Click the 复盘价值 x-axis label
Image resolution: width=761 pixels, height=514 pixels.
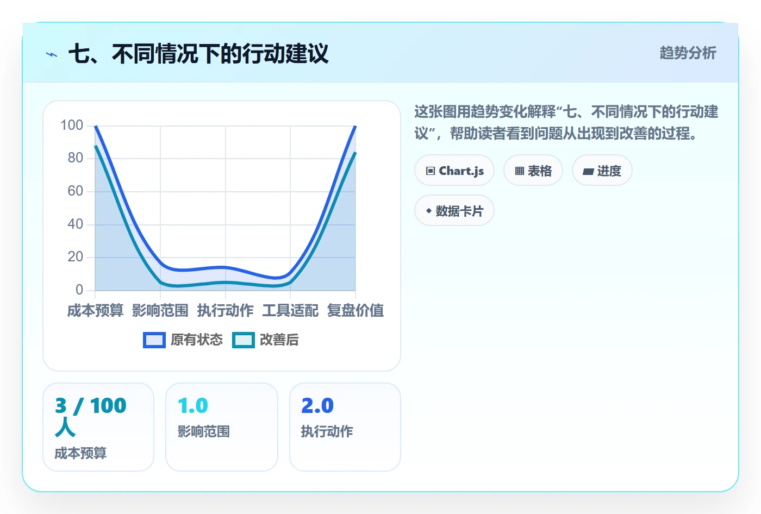click(355, 310)
